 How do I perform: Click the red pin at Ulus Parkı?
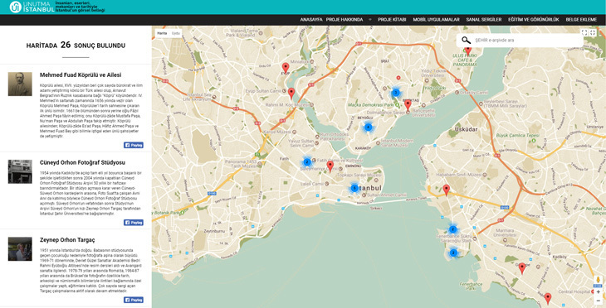[x=468, y=51]
